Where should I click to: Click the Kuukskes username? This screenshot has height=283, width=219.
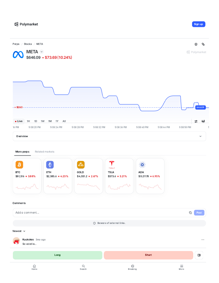[28, 240]
